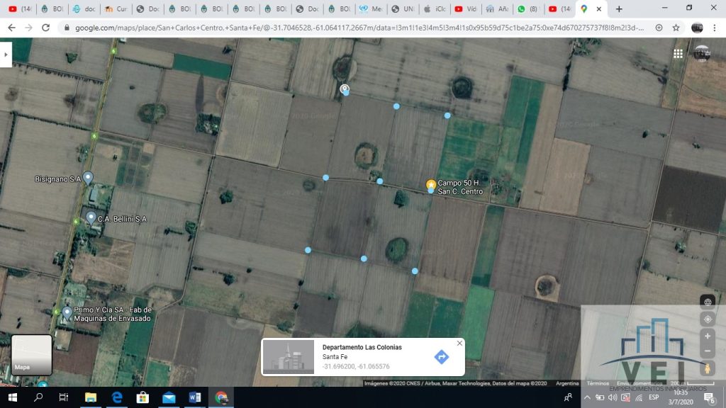Open the Windows Start menu
This screenshot has width=726, height=408.
tap(13, 397)
